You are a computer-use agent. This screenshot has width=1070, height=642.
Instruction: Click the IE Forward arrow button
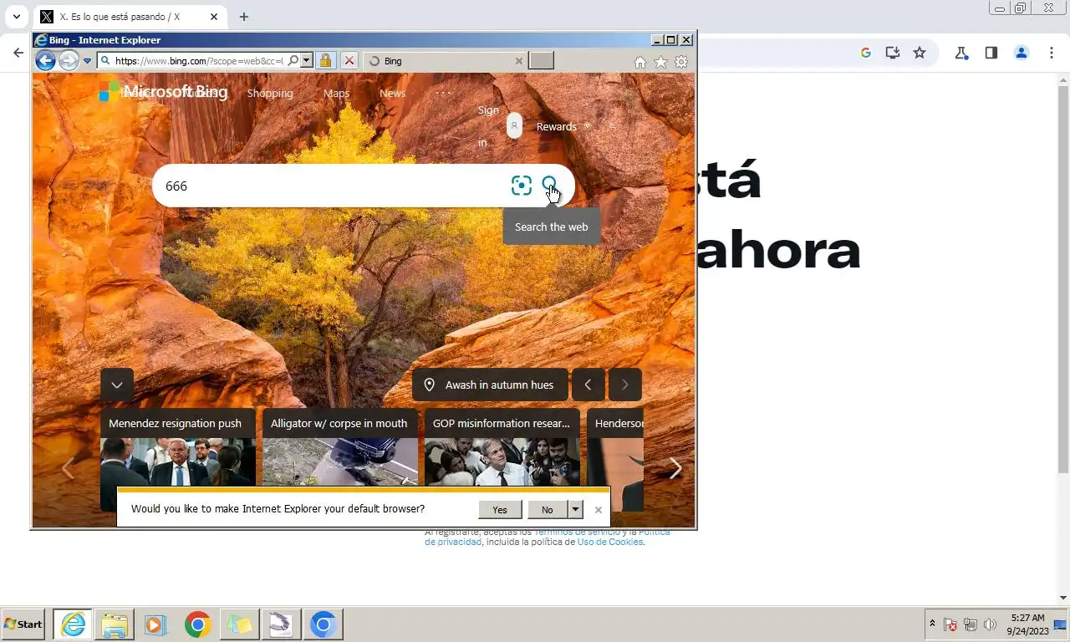(x=69, y=60)
